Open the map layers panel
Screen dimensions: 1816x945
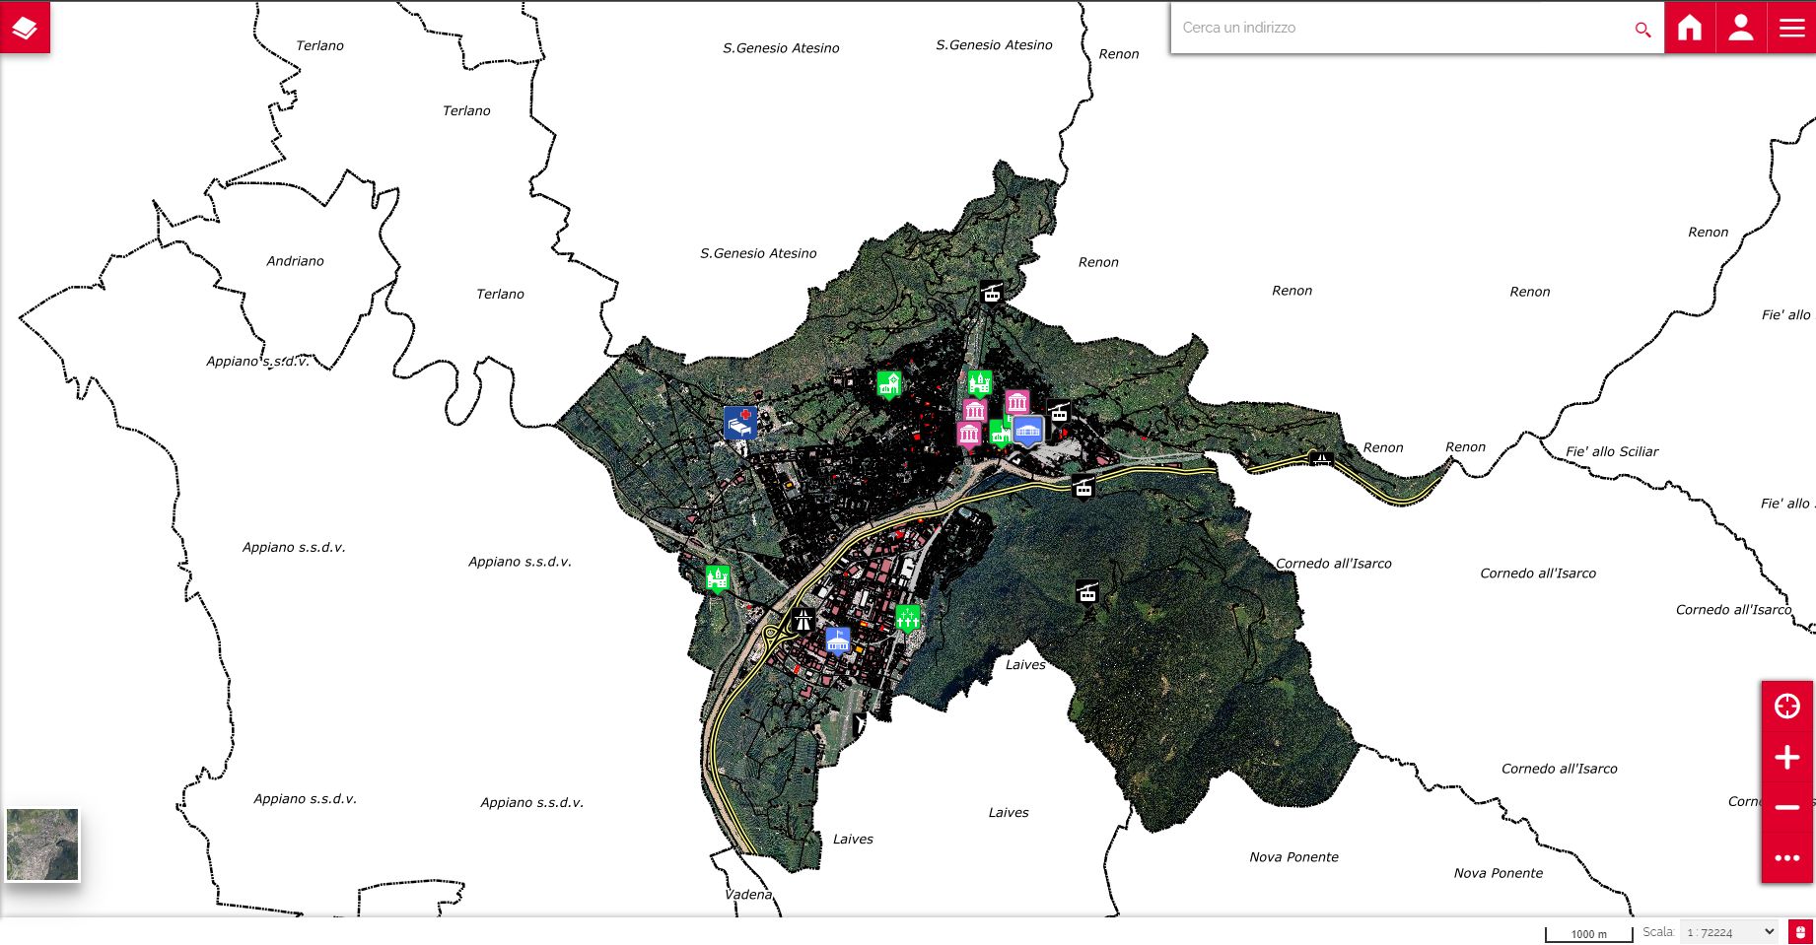[x=25, y=27]
